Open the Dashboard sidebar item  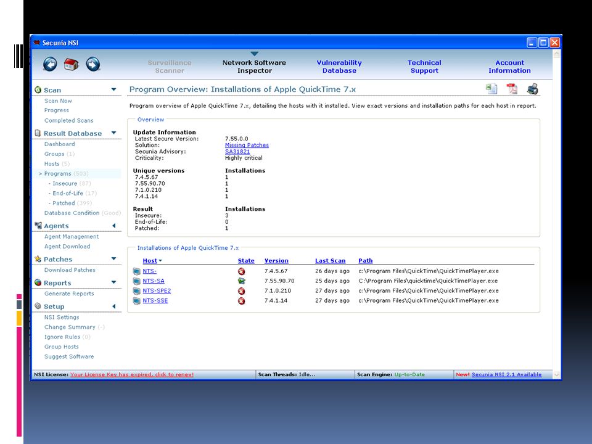click(59, 144)
